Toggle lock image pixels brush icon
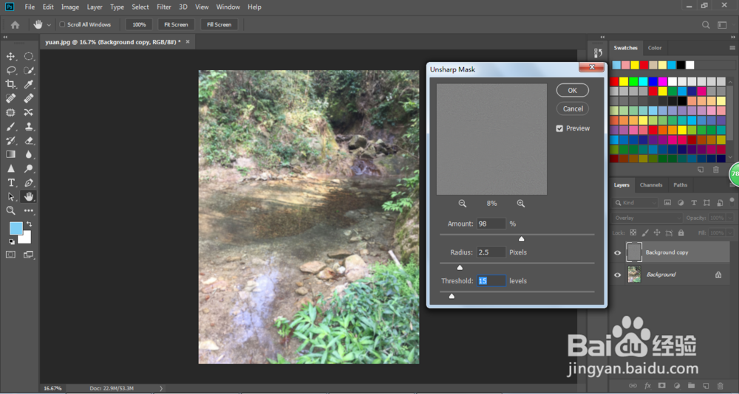 645,232
